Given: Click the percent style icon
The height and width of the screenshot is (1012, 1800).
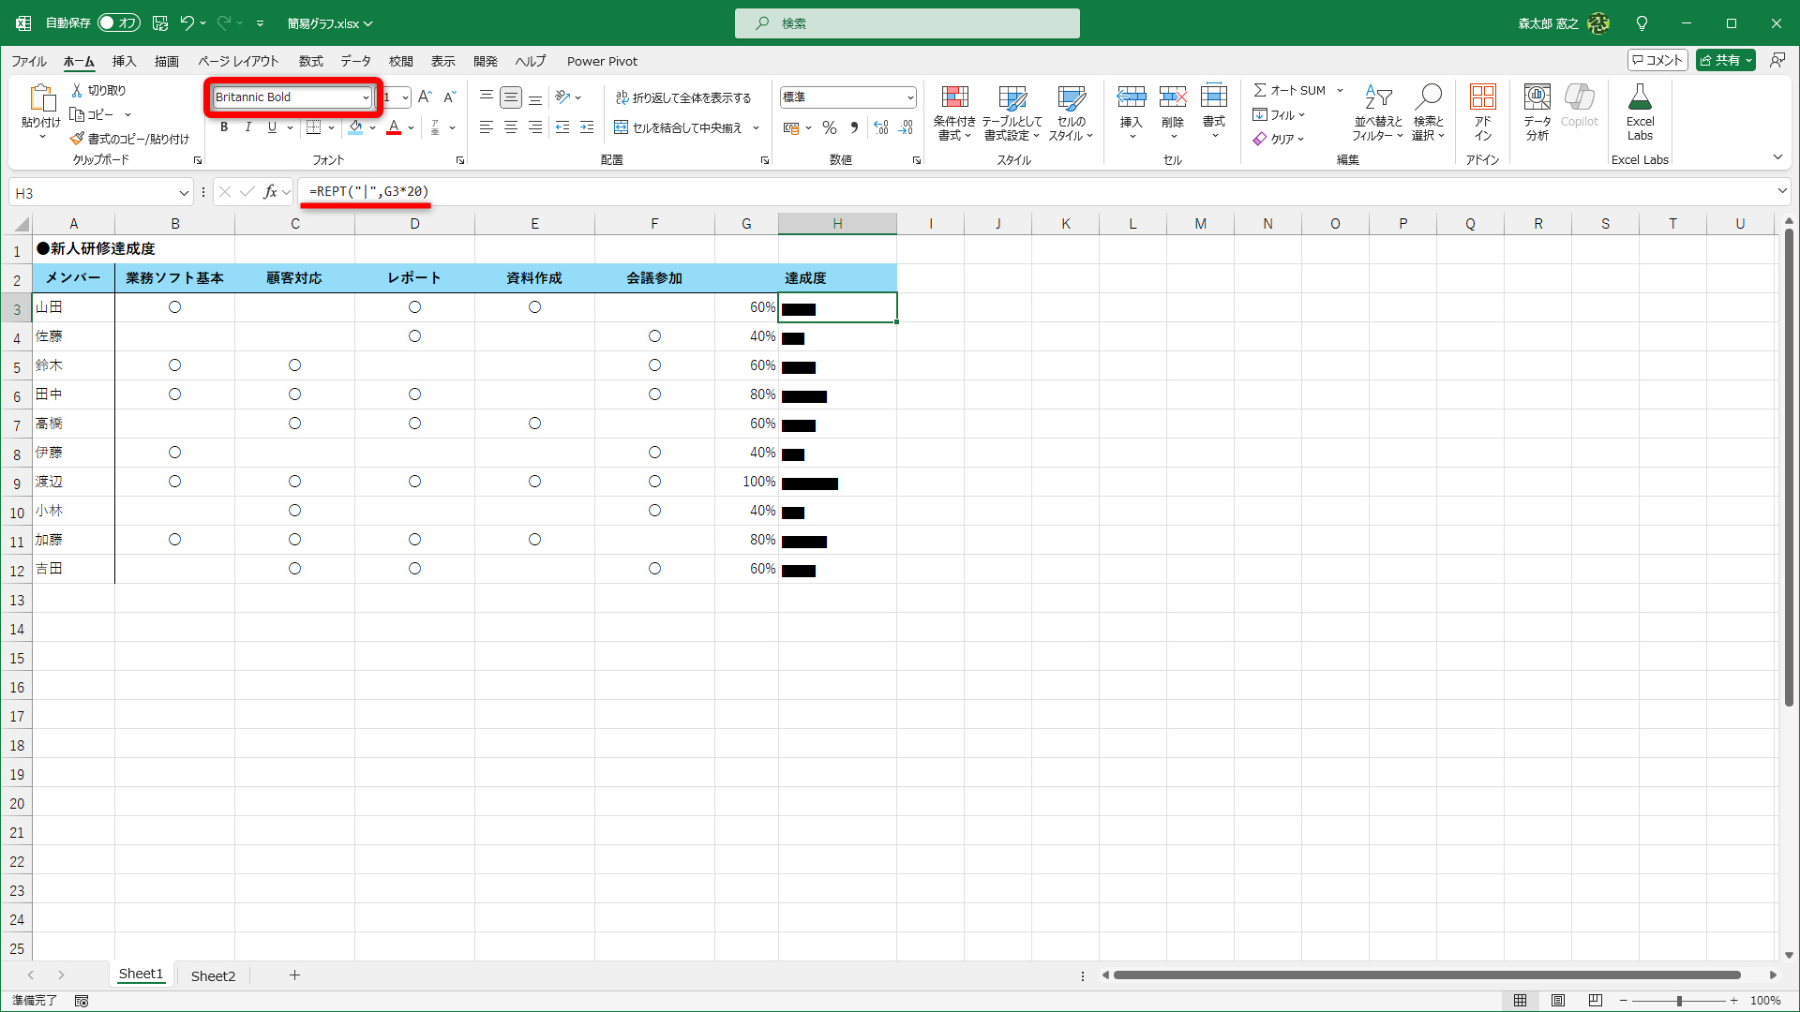Looking at the screenshot, I should (x=829, y=127).
